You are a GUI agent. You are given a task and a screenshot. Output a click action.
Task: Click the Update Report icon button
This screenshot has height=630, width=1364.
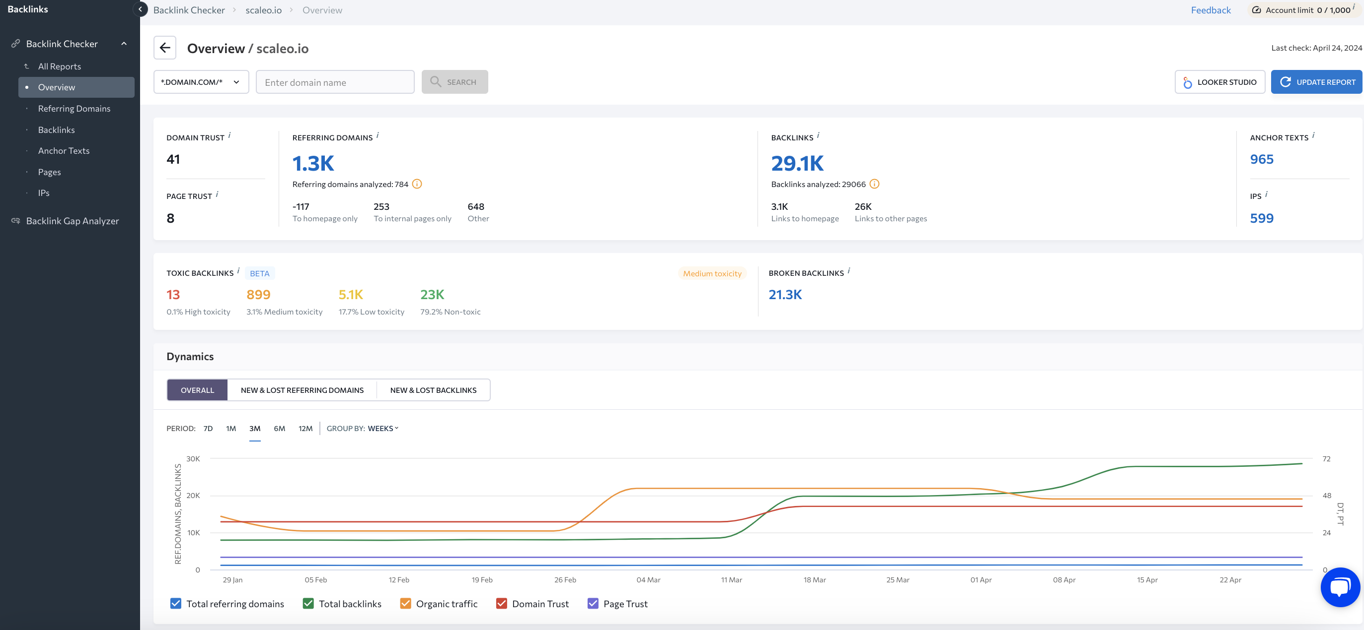1285,82
